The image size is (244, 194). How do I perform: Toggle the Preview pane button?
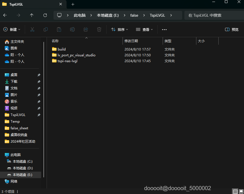232,29
